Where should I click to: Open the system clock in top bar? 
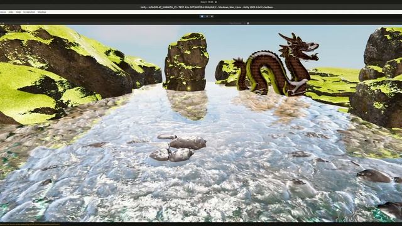coord(207,2)
